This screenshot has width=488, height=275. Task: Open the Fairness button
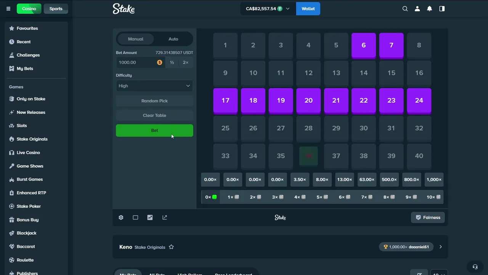[x=428, y=217]
